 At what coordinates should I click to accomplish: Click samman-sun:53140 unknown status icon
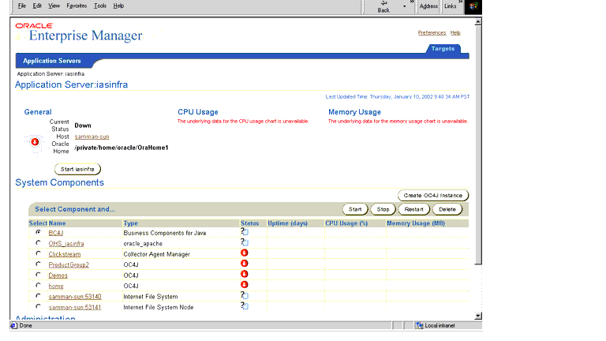[x=245, y=295]
